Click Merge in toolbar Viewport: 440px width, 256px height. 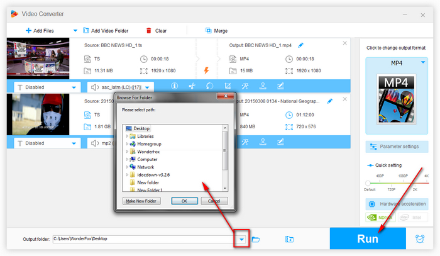tap(216, 31)
